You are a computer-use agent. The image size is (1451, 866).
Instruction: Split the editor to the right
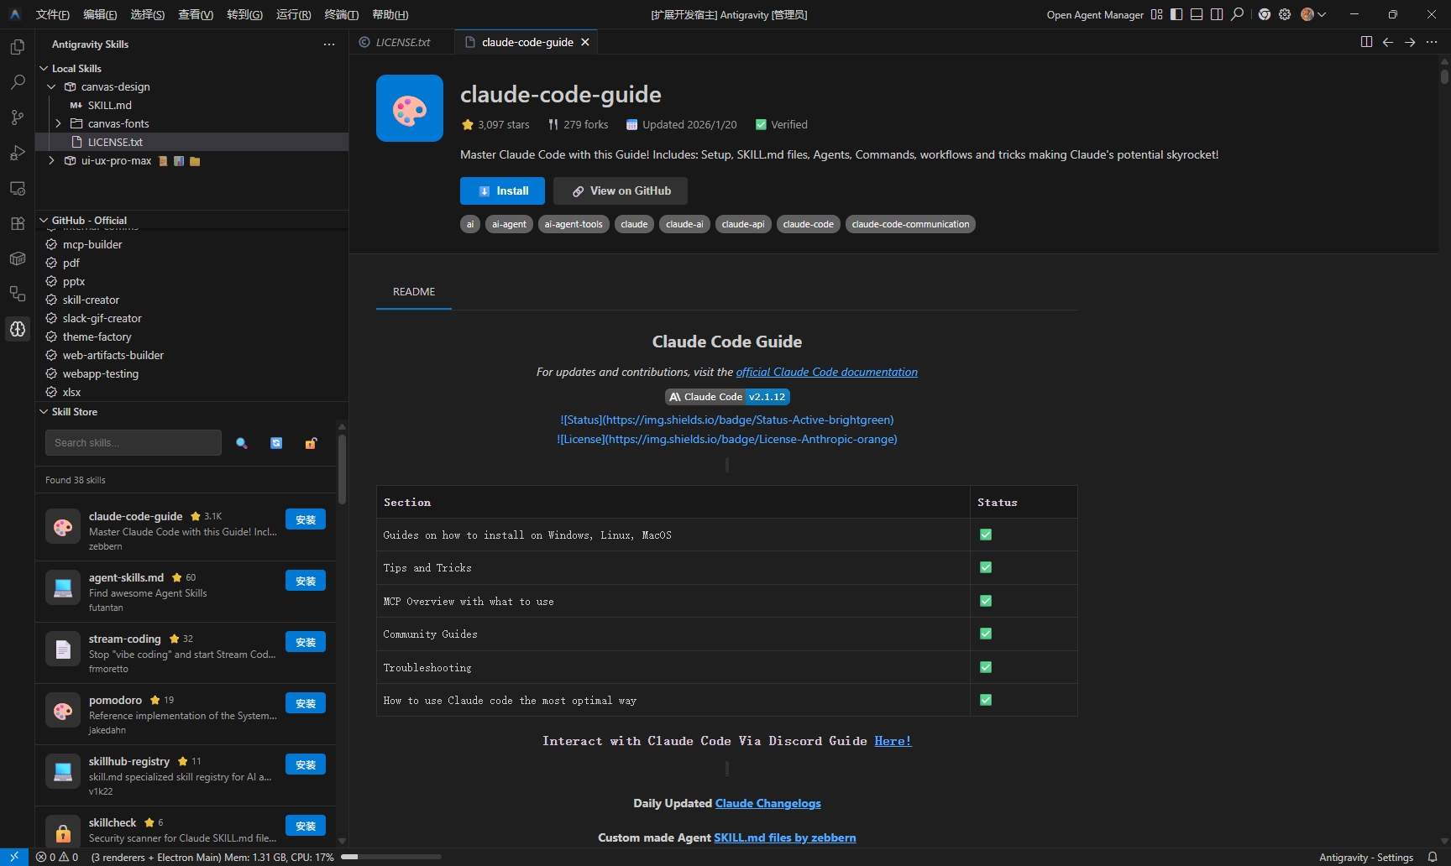1366,42
